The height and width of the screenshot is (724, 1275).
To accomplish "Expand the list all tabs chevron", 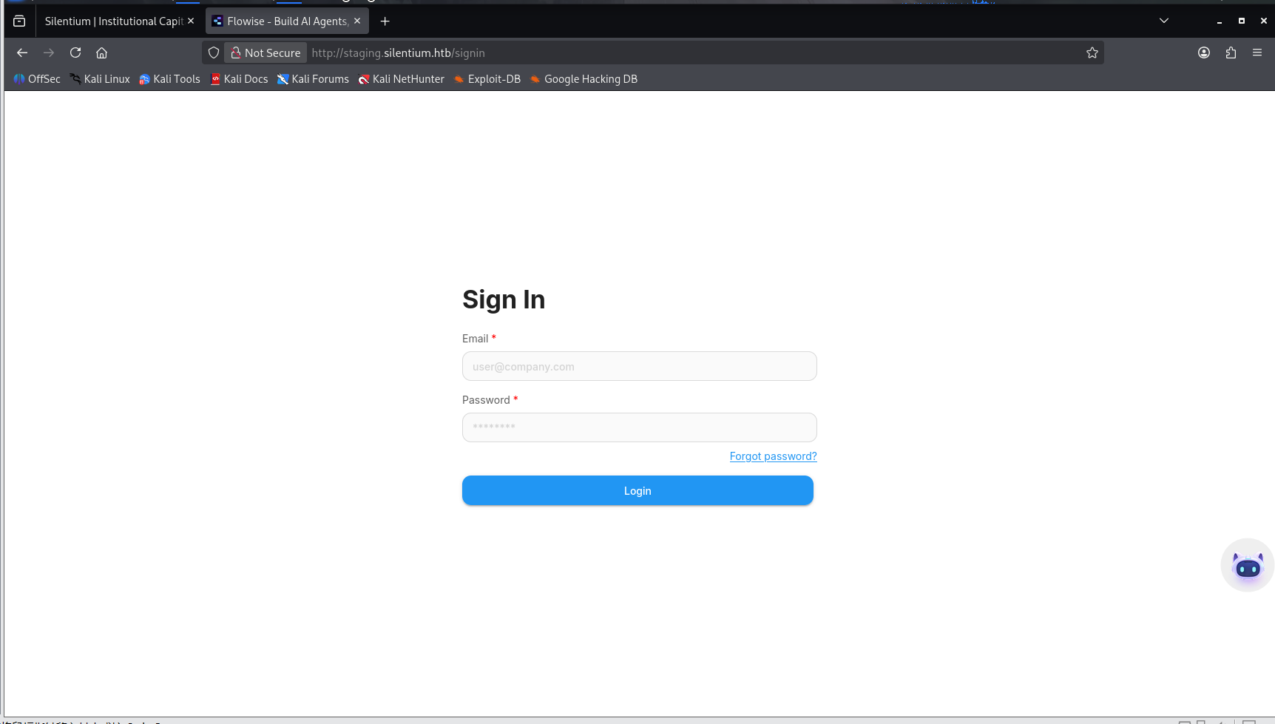I will coord(1163,21).
